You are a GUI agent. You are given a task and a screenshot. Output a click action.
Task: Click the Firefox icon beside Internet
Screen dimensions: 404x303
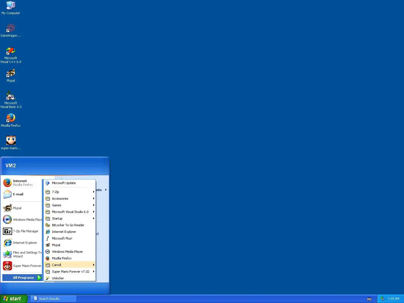click(x=8, y=183)
